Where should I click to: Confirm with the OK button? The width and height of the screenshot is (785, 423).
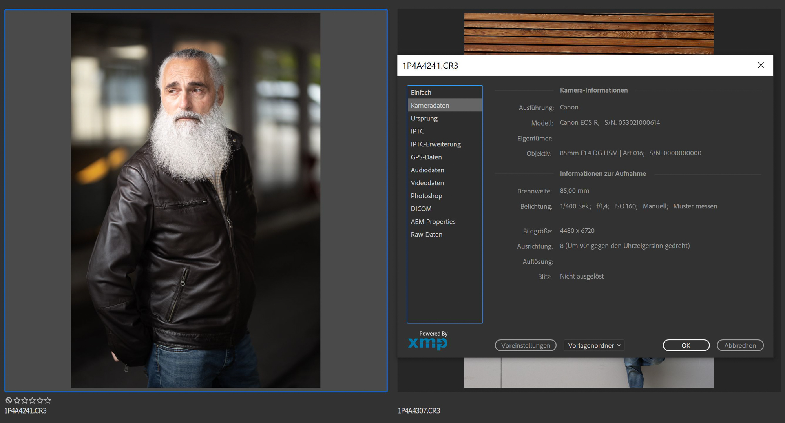pyautogui.click(x=686, y=345)
